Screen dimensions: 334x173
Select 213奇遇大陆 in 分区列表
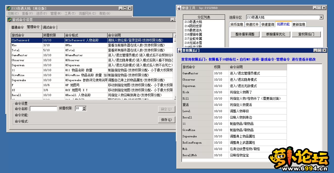[x=204, y=22]
